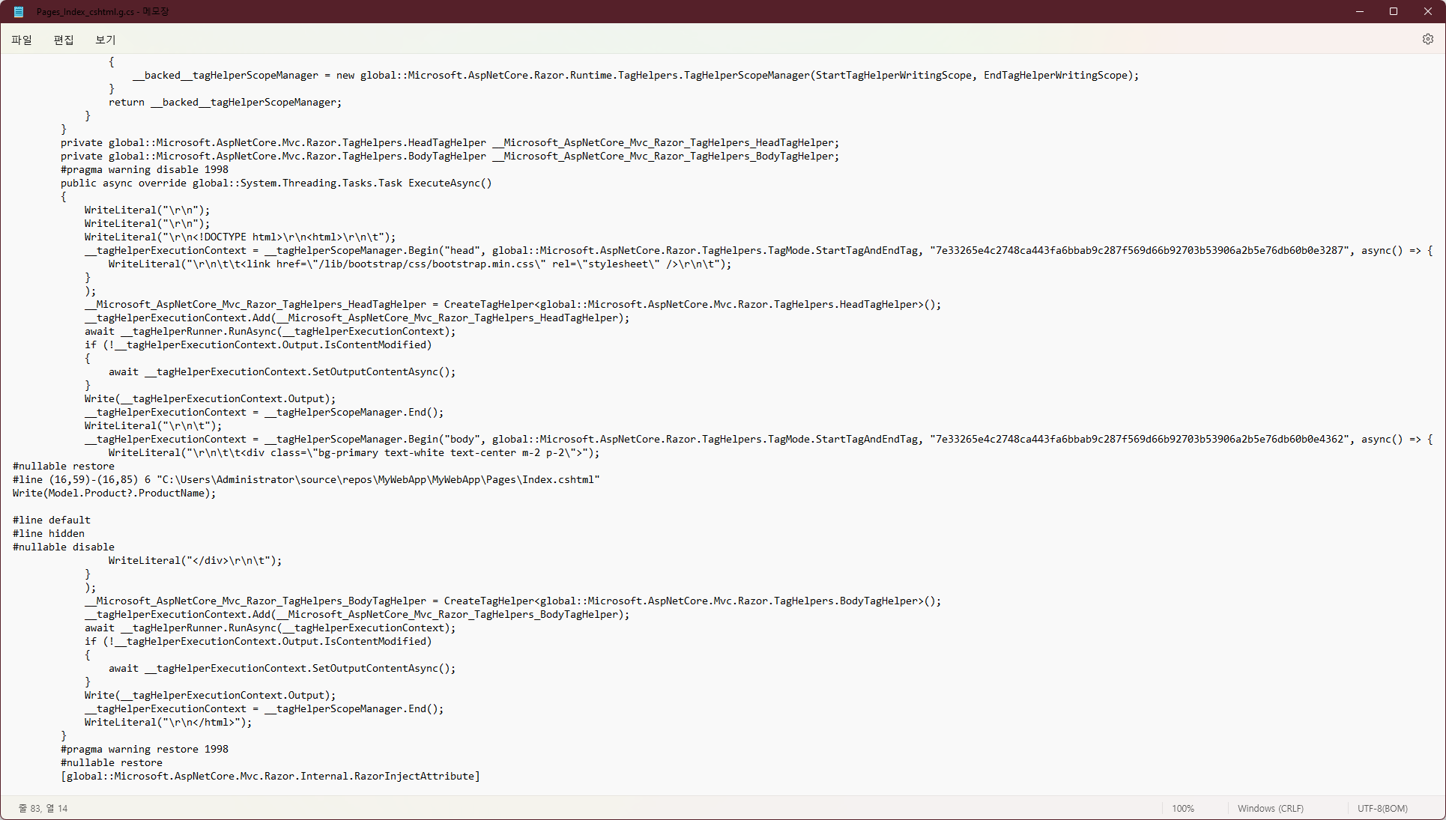
Task: Click the line and column indicator in status bar
Action: 43,808
